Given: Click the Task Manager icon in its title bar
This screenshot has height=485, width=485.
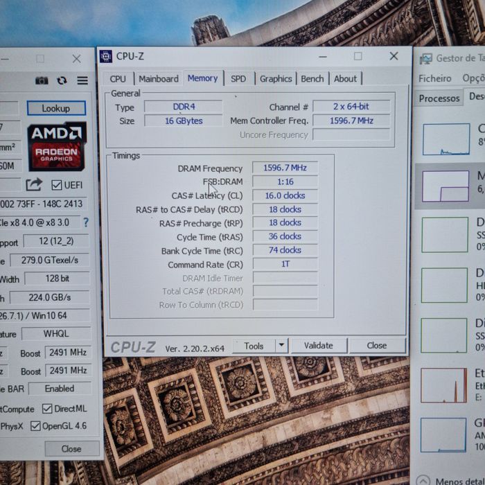Looking at the screenshot, I should 426,58.
